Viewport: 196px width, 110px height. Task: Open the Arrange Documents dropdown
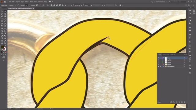51,2
